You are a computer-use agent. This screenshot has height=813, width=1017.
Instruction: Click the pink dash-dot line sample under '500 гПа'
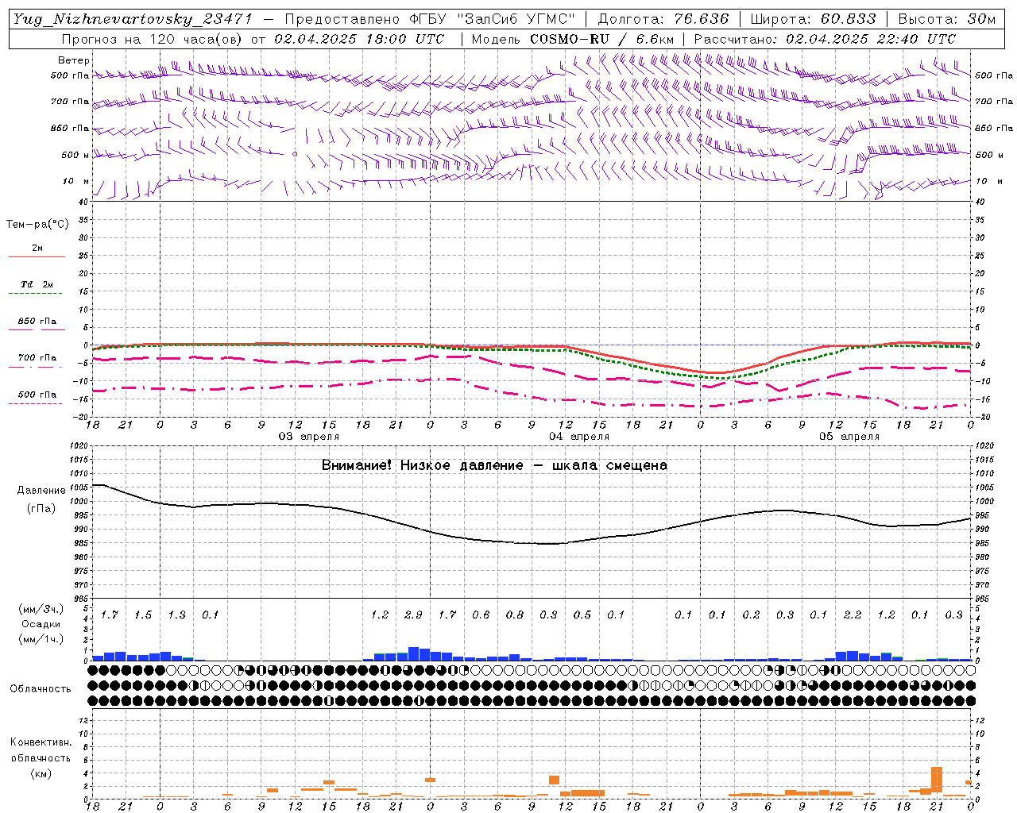click(35, 404)
